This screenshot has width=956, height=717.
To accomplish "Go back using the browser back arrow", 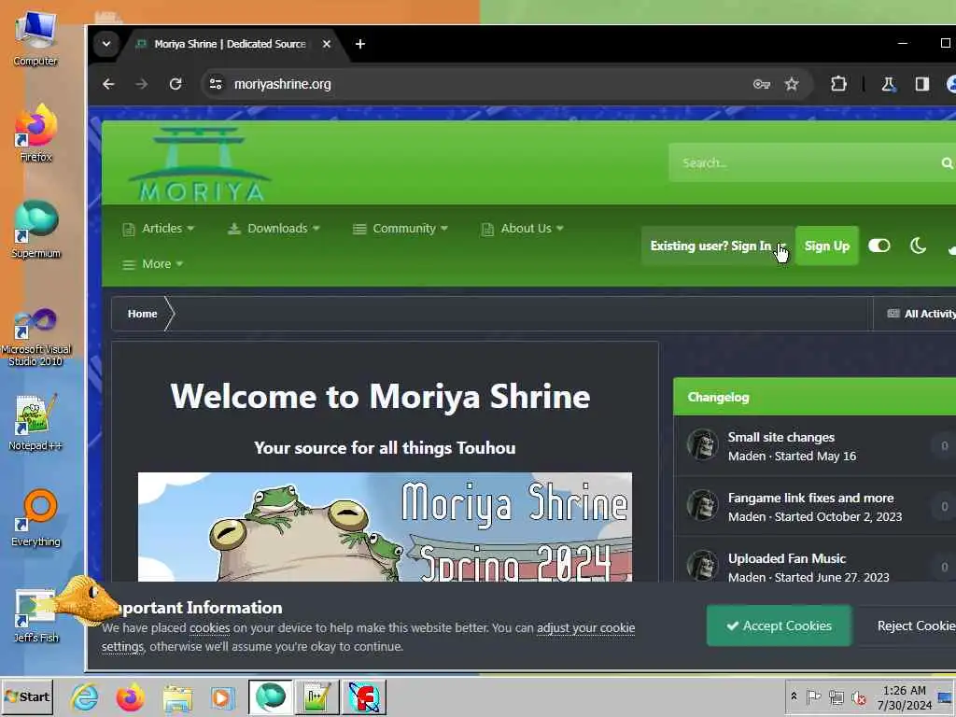I will 108,84.
